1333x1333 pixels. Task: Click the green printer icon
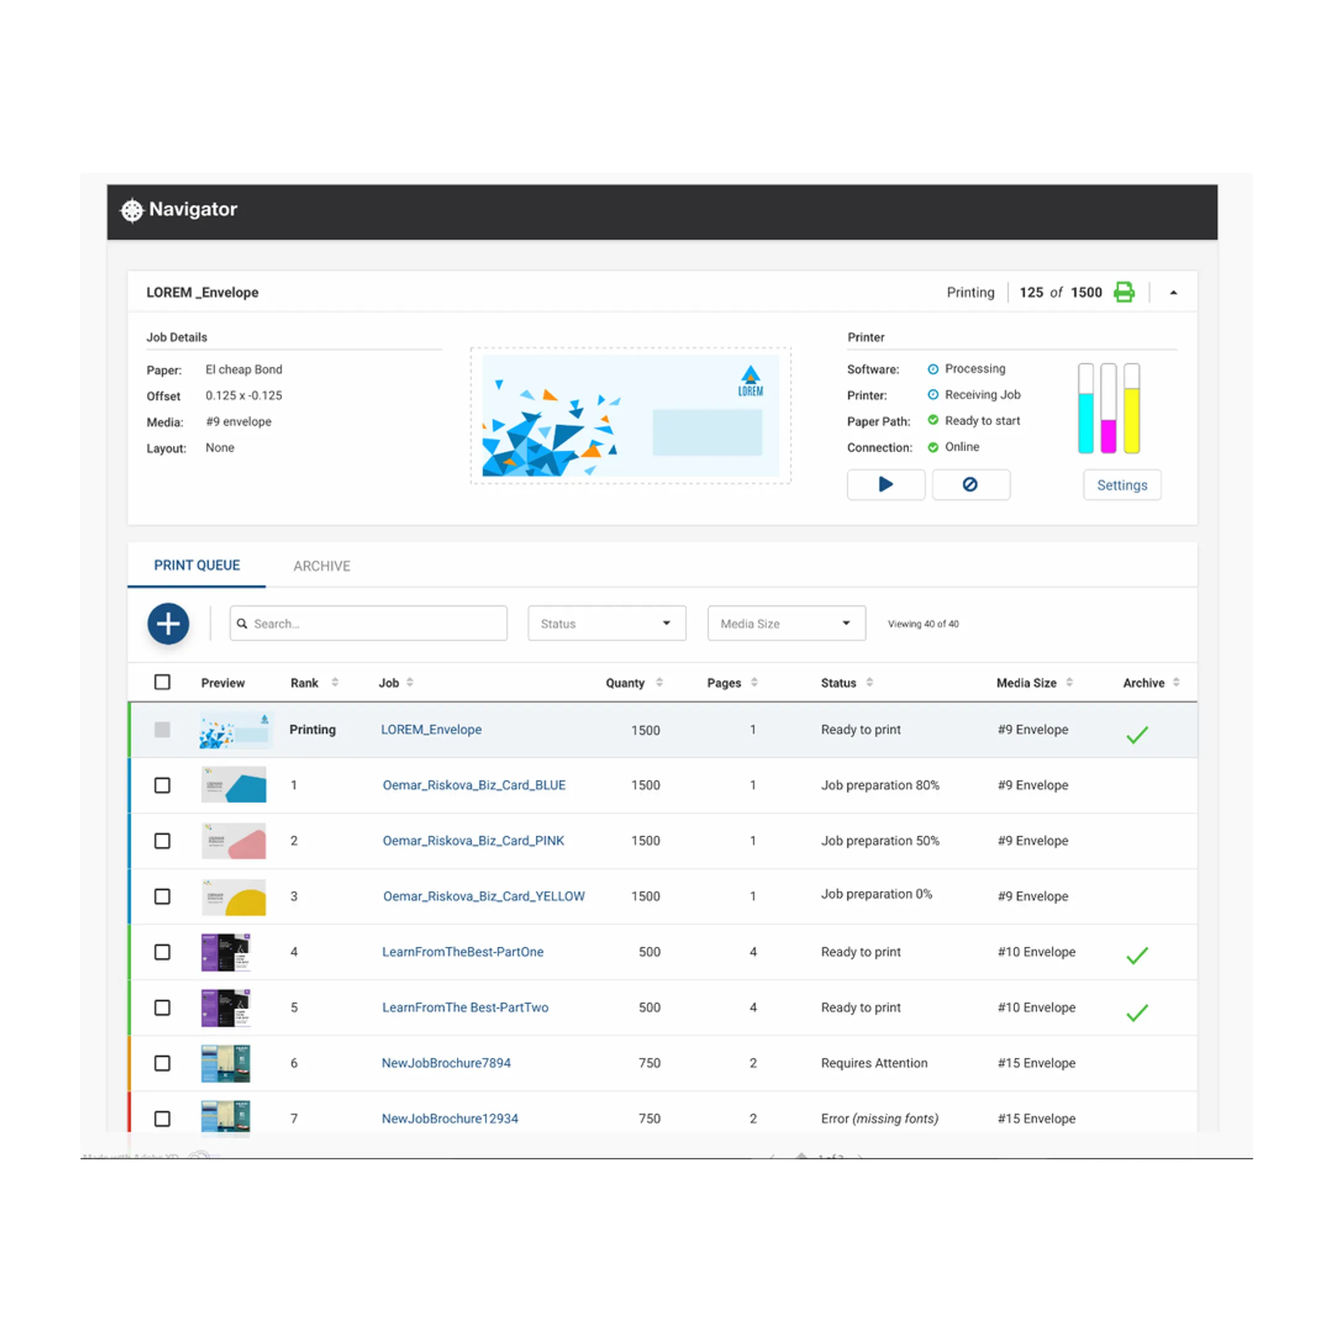coord(1124,292)
